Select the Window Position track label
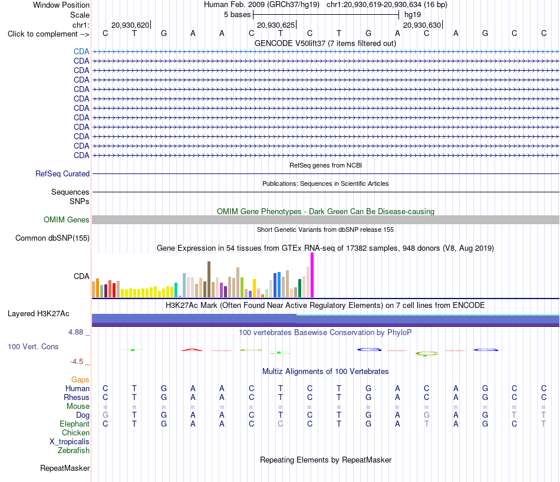Screen dimensions: 560x482 61,5
